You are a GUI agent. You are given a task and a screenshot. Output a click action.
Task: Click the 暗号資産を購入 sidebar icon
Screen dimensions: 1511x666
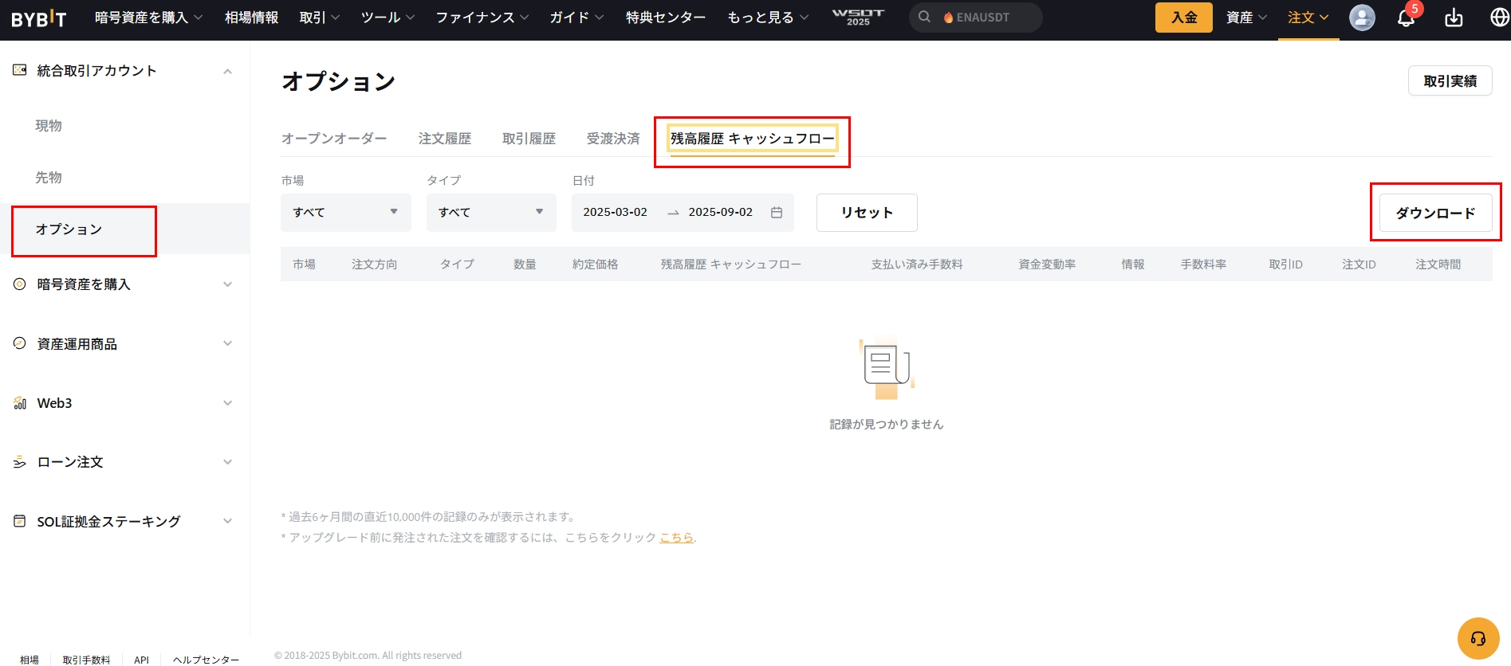(x=20, y=284)
